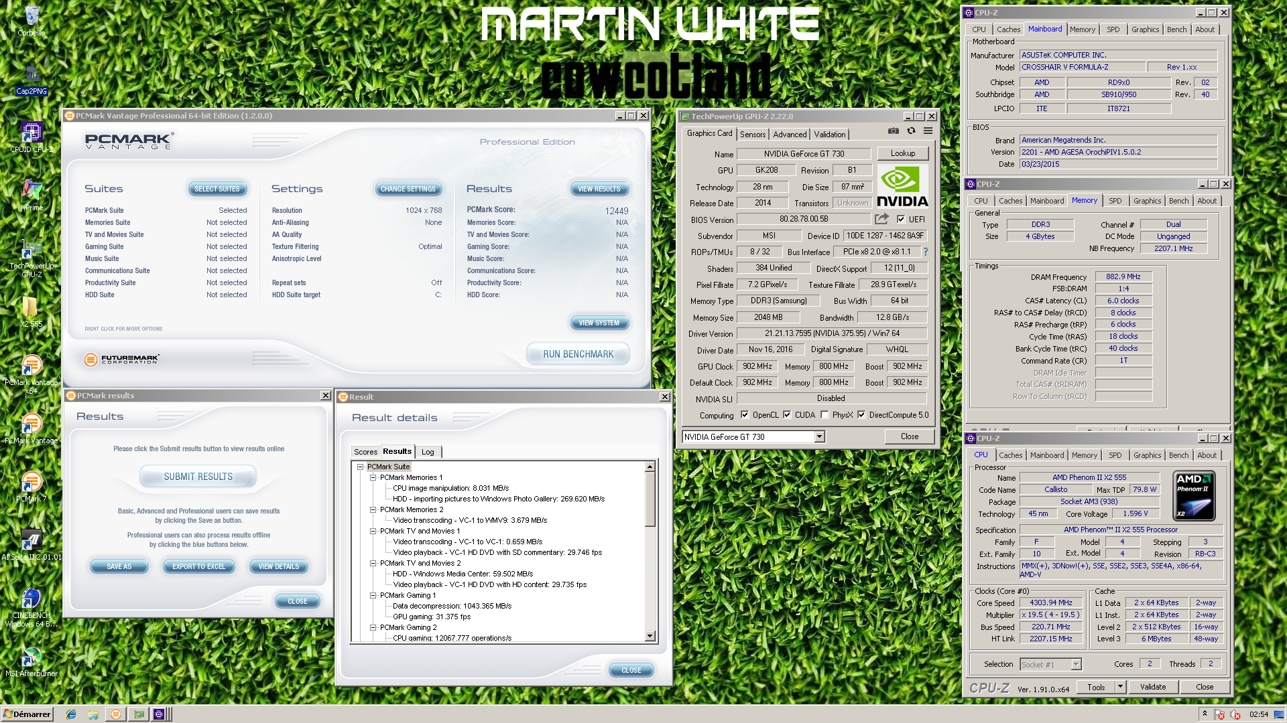Viewport: 1287px width, 723px height.
Task: Toggle the DirectCompute 5.0 checkbox
Action: click(861, 415)
